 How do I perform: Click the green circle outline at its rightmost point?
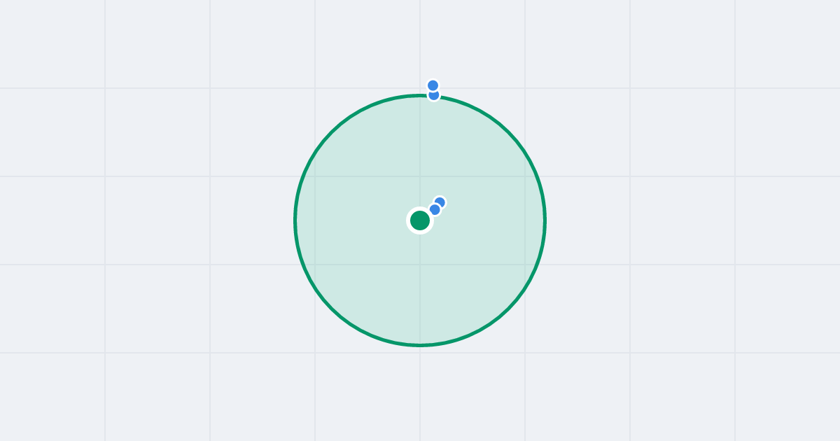coord(545,220)
